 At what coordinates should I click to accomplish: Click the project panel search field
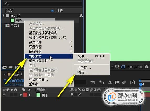[x=42, y=4]
